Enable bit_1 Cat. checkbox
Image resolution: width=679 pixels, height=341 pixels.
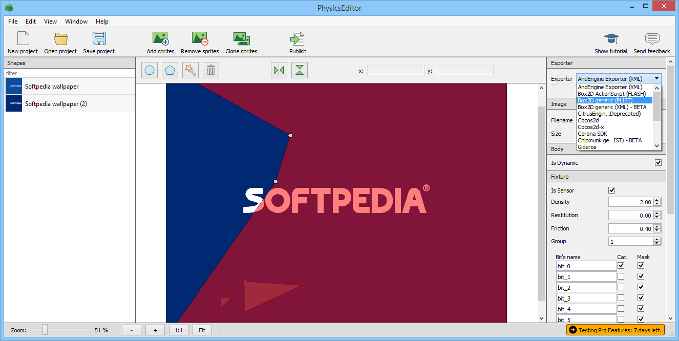(621, 276)
